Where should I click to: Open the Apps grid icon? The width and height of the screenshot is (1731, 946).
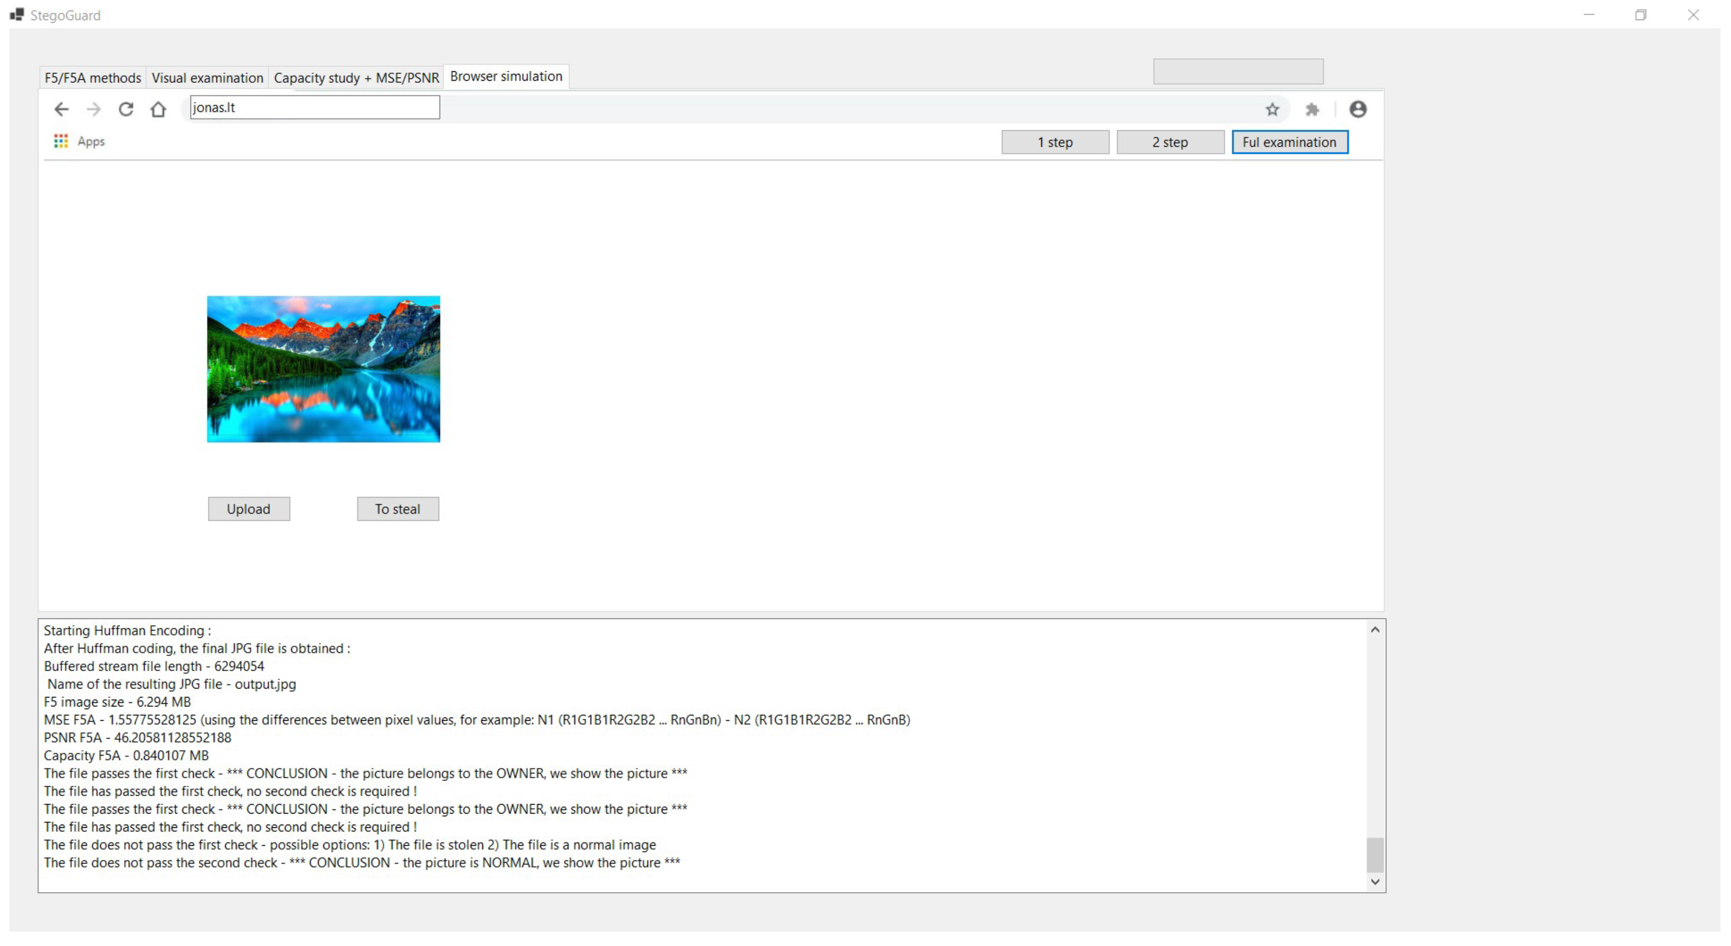click(x=61, y=141)
